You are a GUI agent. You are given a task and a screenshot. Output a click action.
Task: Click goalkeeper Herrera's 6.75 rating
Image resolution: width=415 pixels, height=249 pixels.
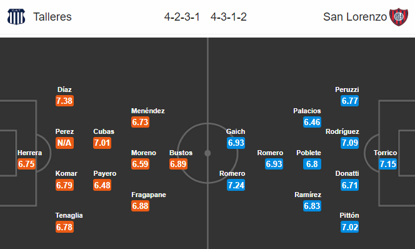coord(26,164)
